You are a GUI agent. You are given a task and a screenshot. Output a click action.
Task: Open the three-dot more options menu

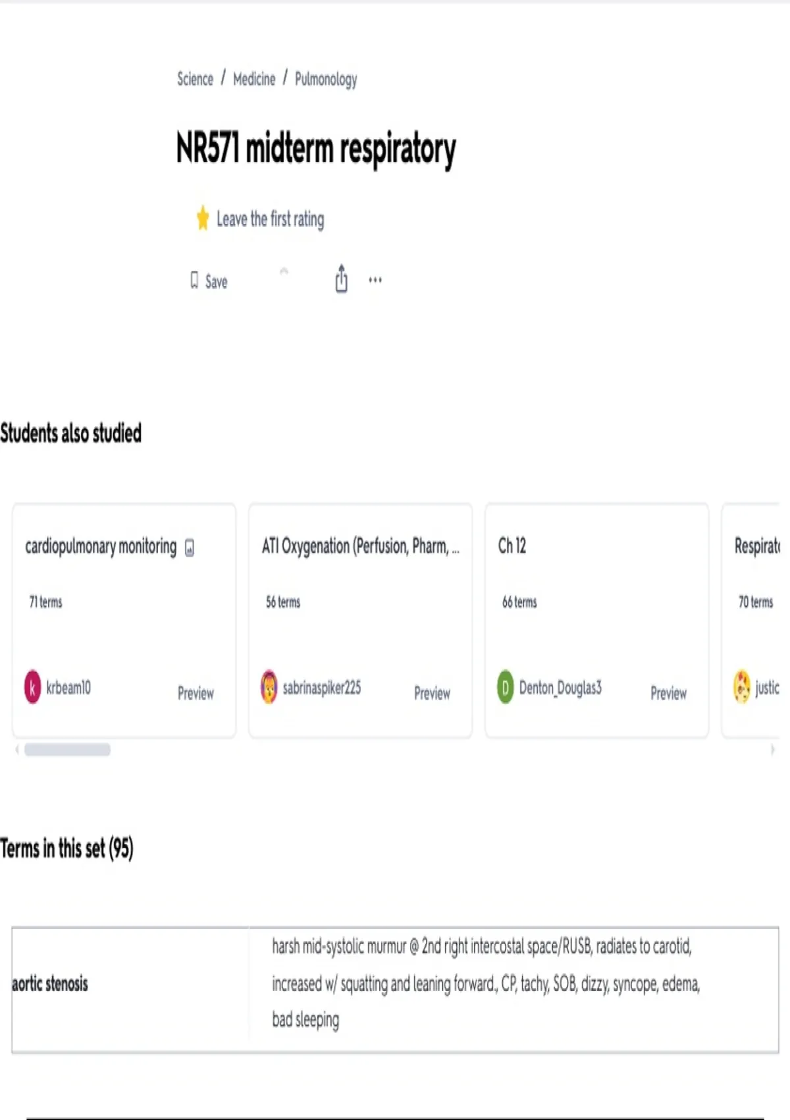(375, 280)
